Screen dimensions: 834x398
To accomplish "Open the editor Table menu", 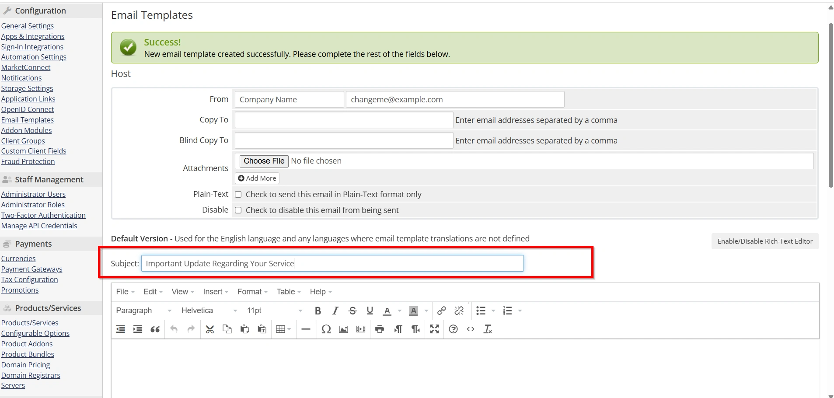I will click(x=289, y=292).
